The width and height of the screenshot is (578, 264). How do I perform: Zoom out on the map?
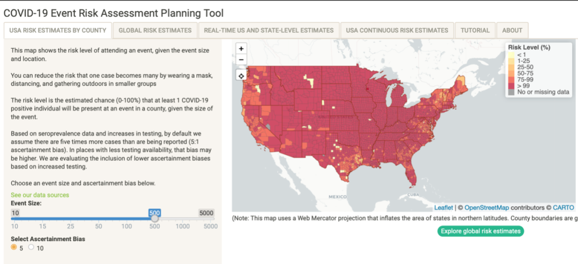click(x=241, y=59)
